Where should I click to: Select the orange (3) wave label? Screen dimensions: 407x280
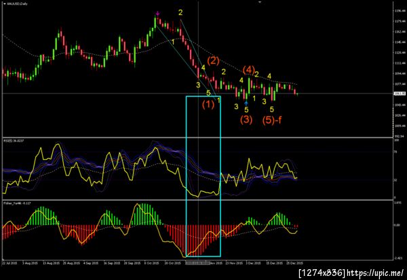click(246, 119)
